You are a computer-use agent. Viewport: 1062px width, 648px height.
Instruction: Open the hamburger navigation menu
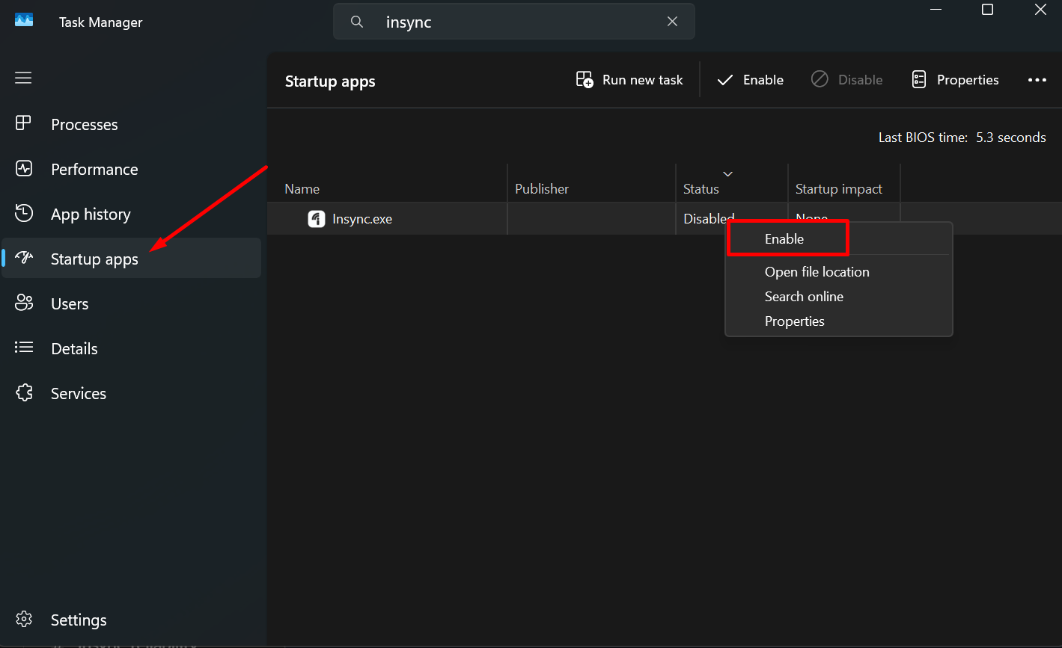click(x=23, y=78)
